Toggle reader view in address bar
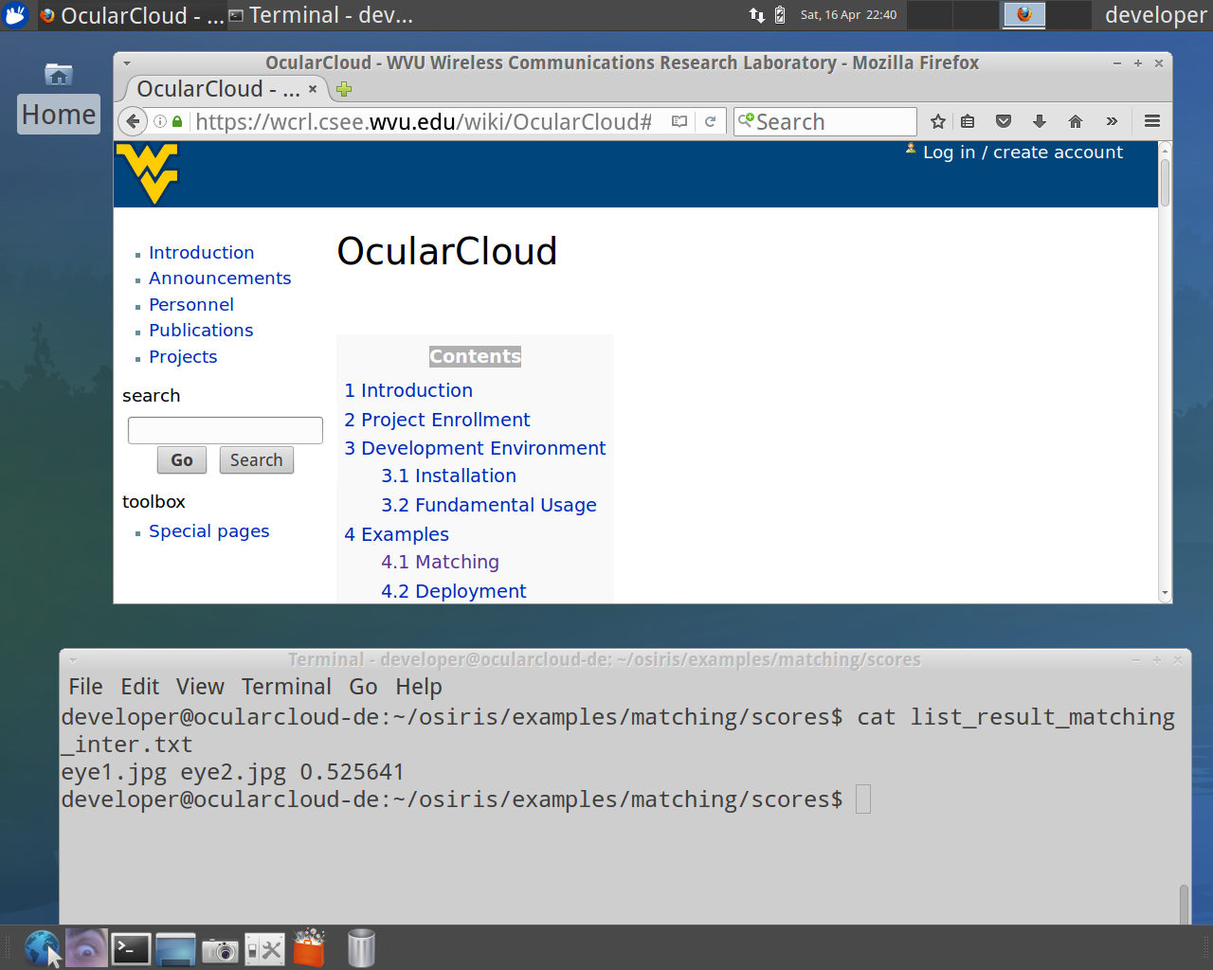 [x=679, y=121]
